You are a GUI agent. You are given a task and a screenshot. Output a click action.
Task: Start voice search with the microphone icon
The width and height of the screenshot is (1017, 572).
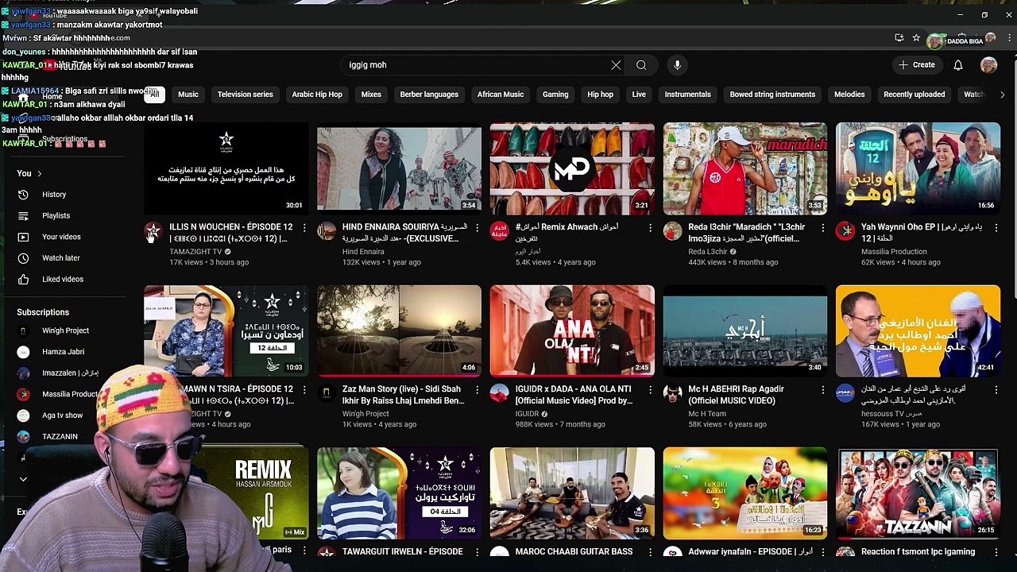(x=677, y=65)
